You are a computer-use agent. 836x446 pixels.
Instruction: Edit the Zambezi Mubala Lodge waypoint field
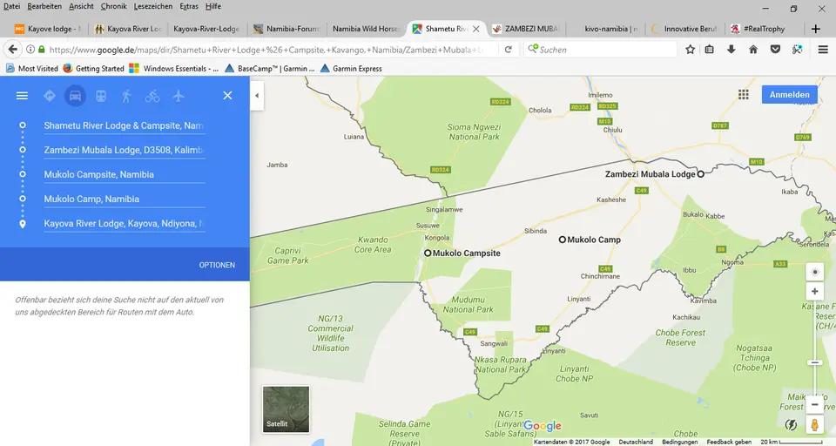click(125, 151)
